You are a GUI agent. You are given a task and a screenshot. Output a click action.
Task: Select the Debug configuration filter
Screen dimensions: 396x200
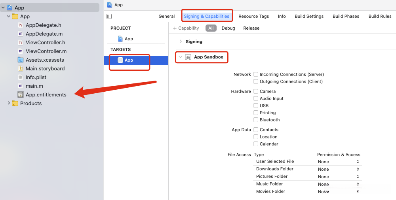228,28
